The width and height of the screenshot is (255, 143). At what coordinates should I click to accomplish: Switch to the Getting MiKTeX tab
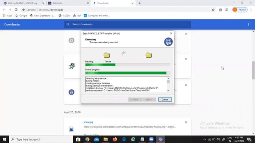23,3
